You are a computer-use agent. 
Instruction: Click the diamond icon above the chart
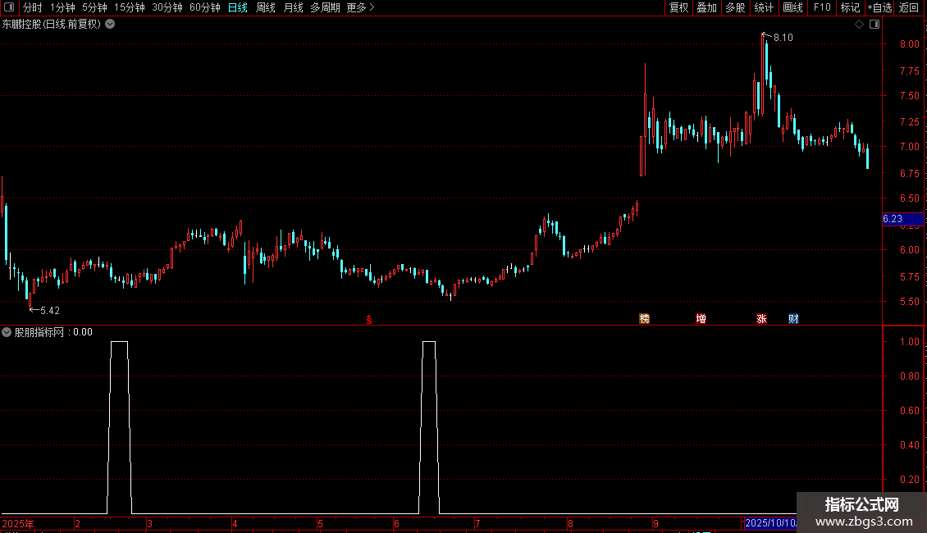tap(860, 25)
